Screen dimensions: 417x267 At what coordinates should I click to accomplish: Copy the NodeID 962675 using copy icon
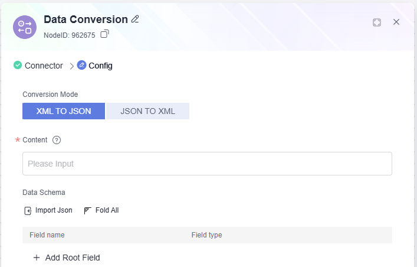(104, 34)
